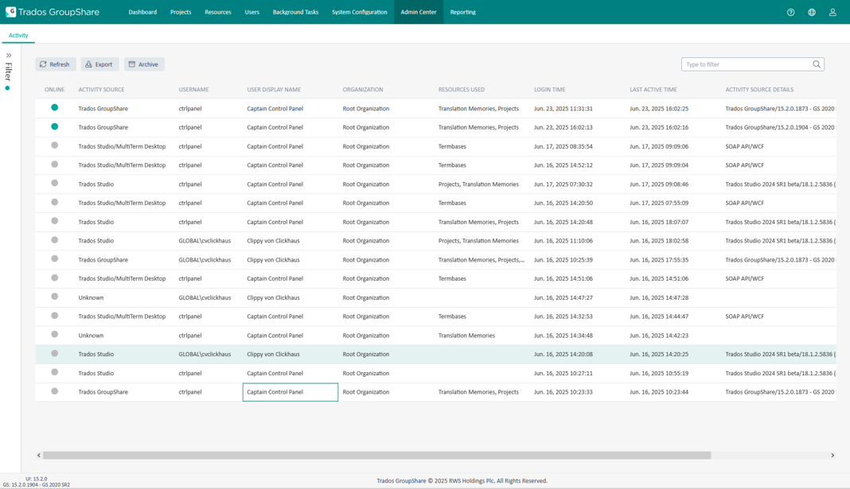
Task: Open the System Configuration menu
Action: click(x=359, y=12)
